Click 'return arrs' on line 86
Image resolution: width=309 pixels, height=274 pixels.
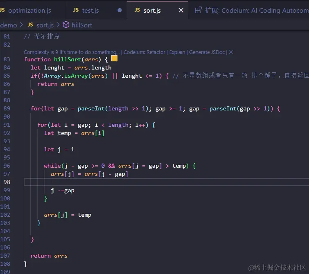click(56, 84)
